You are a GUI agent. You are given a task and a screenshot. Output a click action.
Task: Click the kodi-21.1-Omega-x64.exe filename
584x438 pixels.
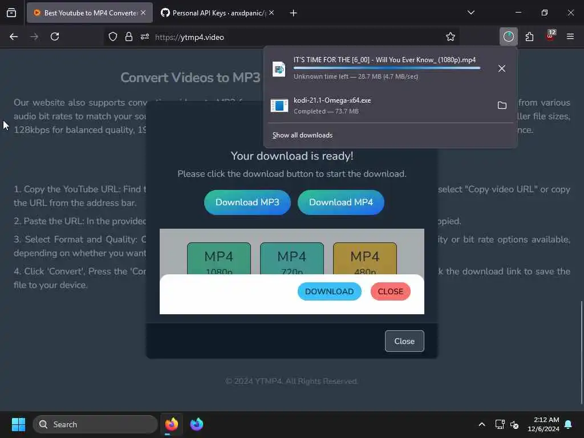(x=332, y=100)
